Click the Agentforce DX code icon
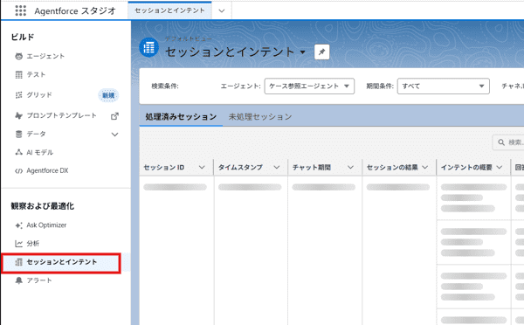524x325 pixels. (x=18, y=171)
